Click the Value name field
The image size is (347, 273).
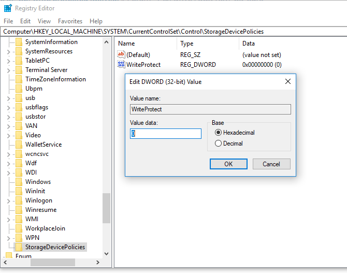(x=210, y=109)
